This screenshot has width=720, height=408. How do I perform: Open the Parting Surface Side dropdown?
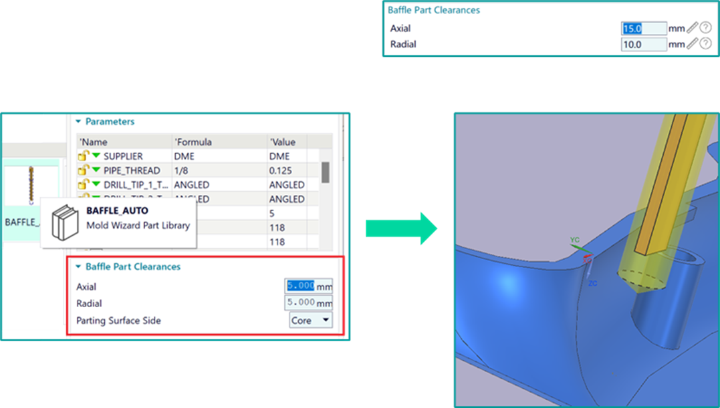(x=311, y=321)
